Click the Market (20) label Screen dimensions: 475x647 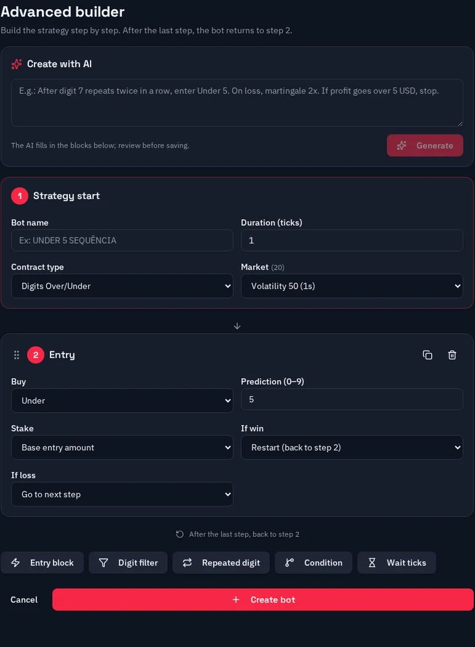coord(262,267)
